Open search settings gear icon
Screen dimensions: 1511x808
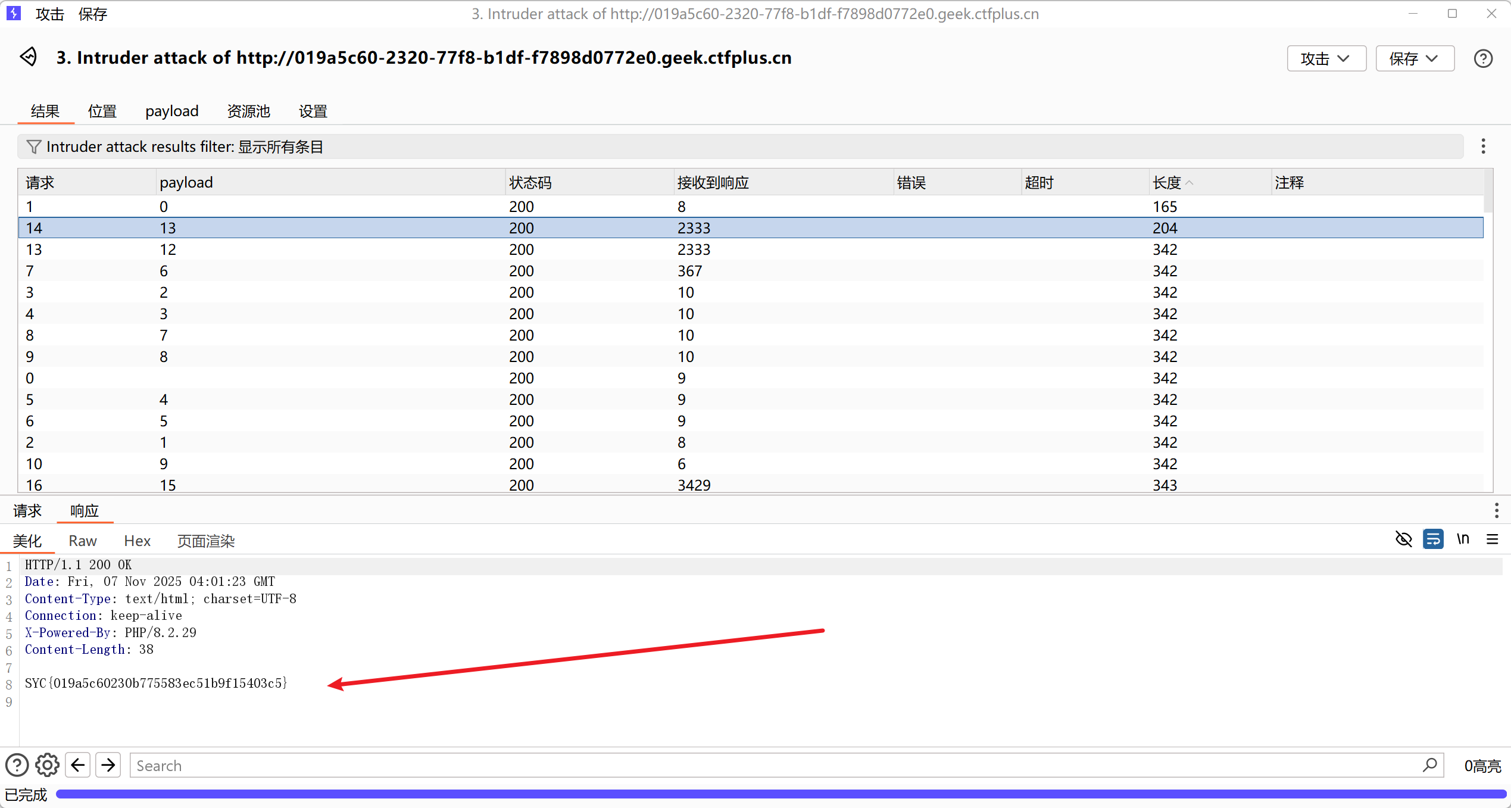[47, 765]
